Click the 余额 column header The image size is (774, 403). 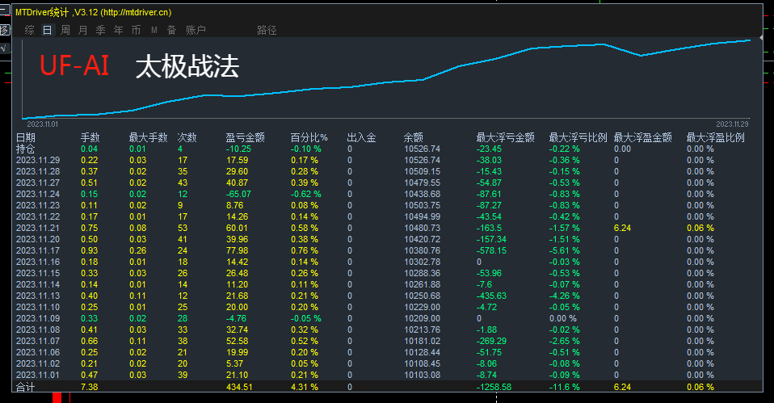pos(413,137)
